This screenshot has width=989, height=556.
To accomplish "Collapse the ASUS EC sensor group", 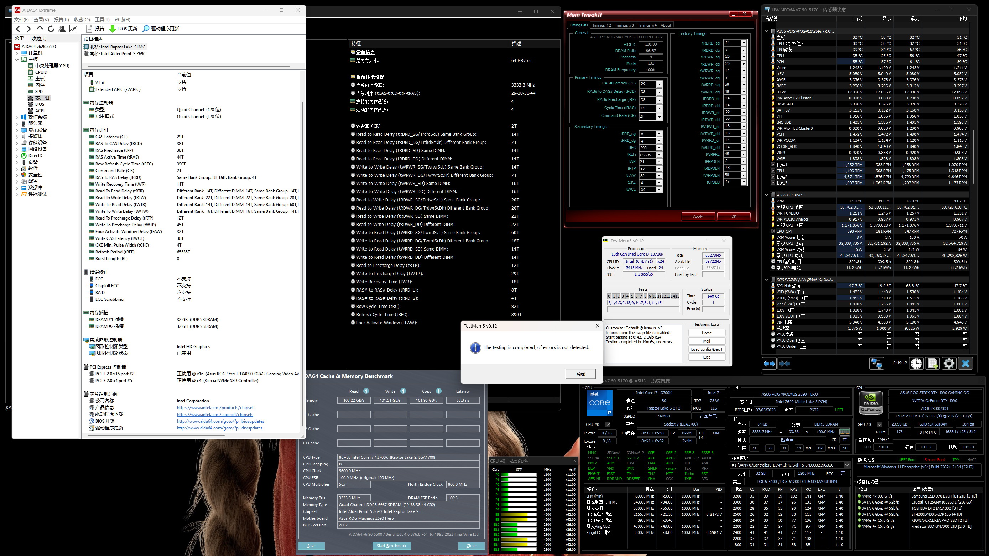I will coord(767,195).
